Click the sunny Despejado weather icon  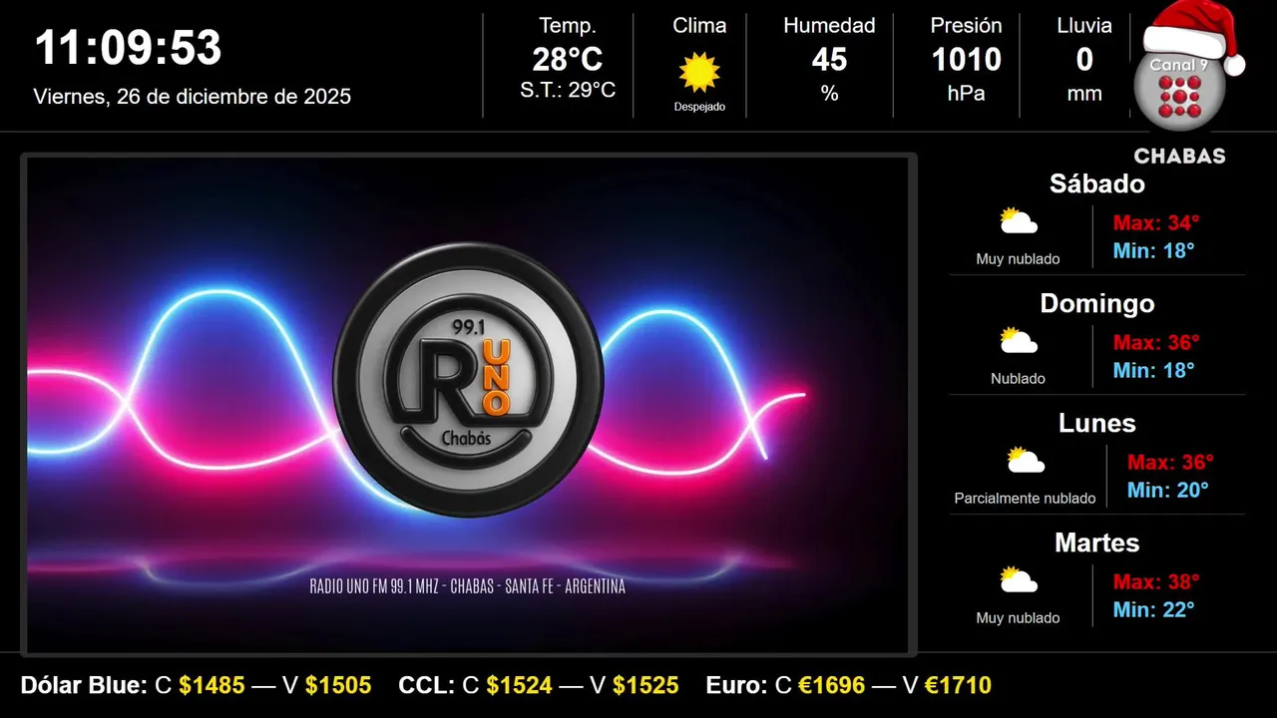(x=699, y=72)
